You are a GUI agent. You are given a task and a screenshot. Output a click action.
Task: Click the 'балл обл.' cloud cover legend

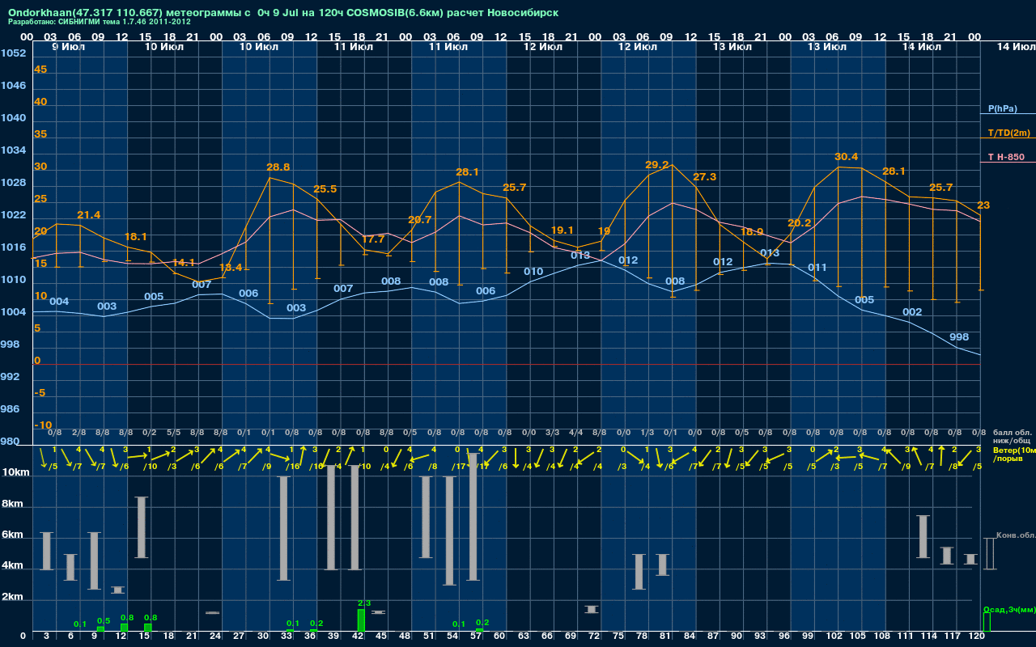tap(1013, 433)
